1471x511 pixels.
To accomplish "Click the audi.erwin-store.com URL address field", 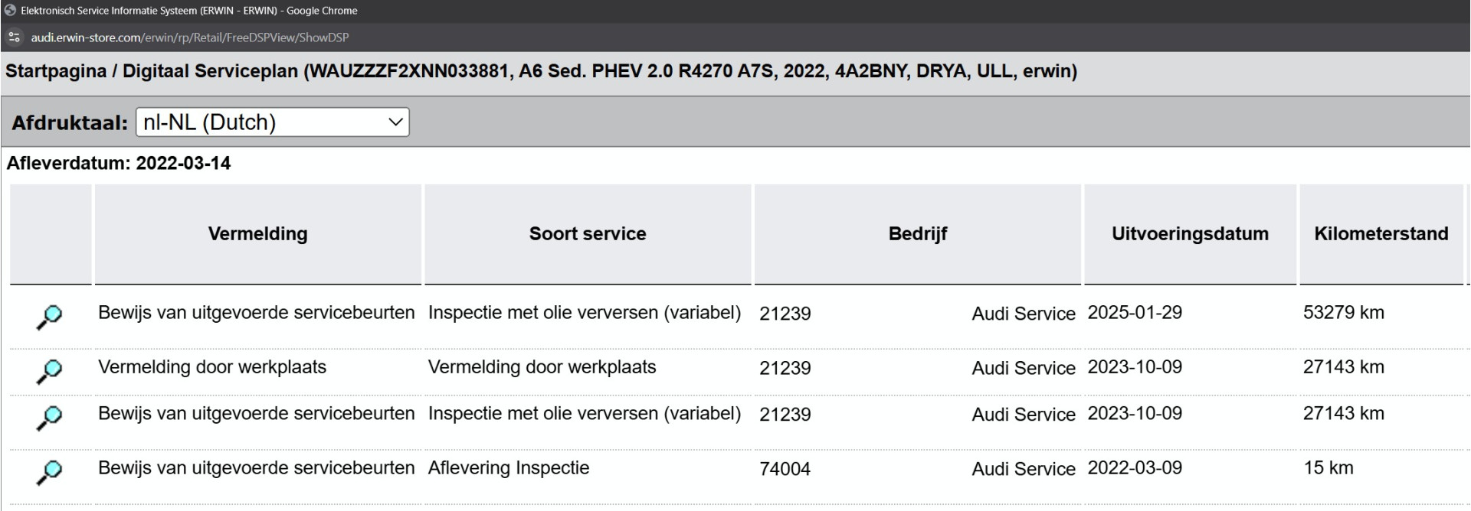I will (x=190, y=37).
